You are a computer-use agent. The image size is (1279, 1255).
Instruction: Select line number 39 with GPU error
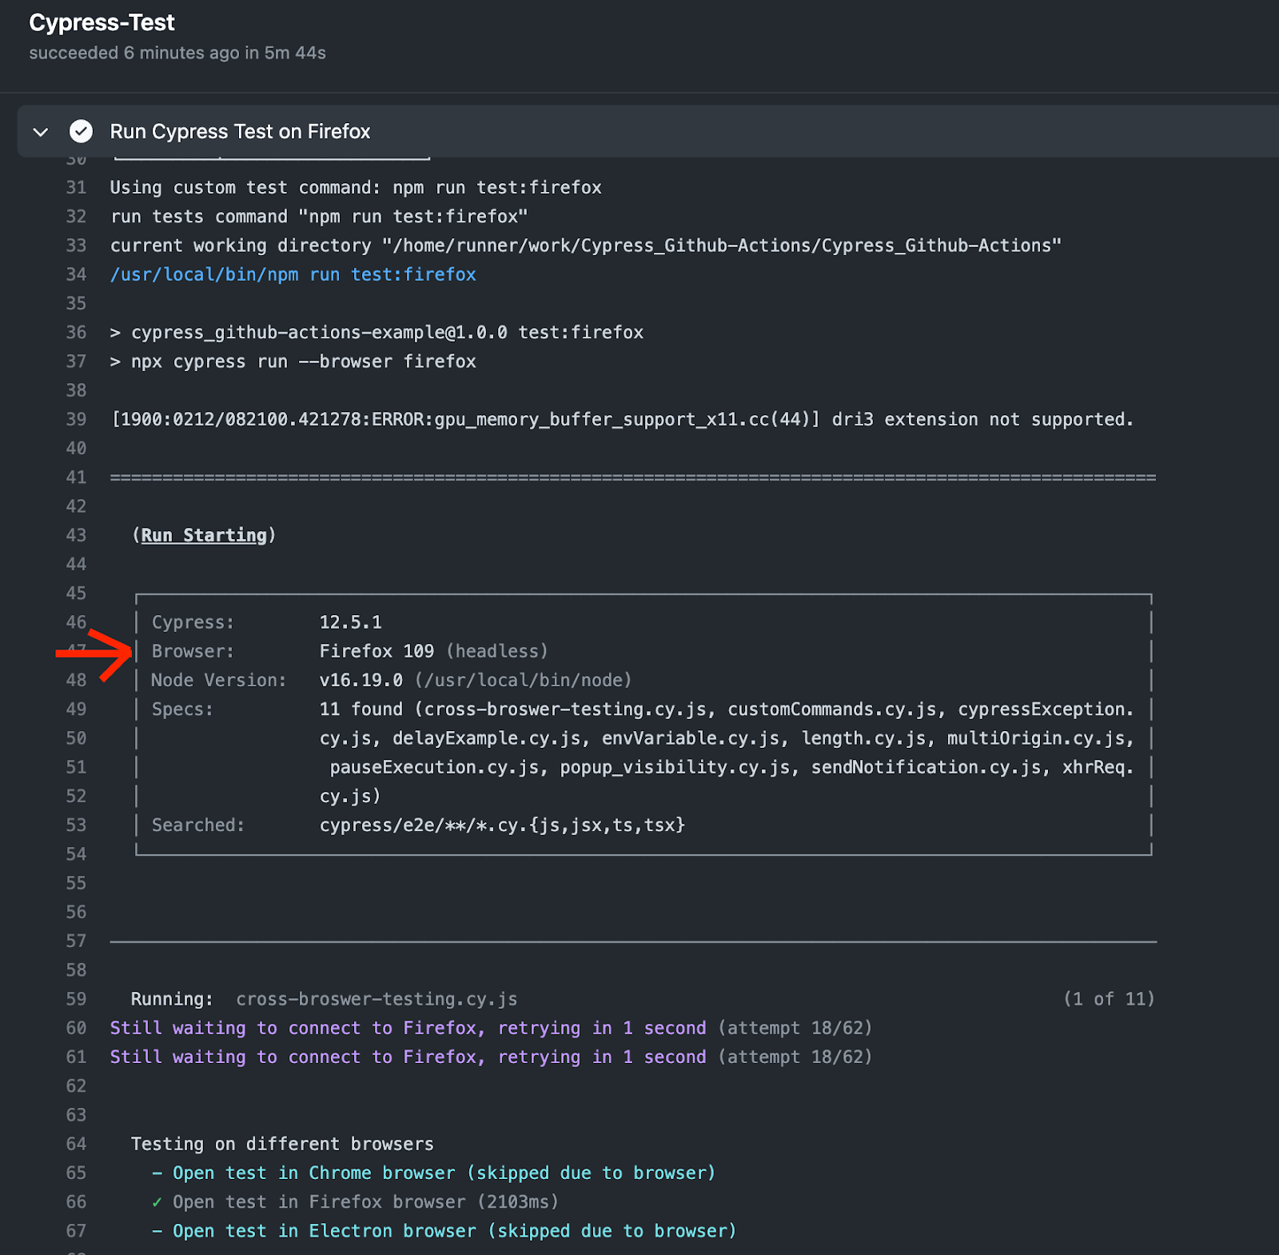click(75, 419)
